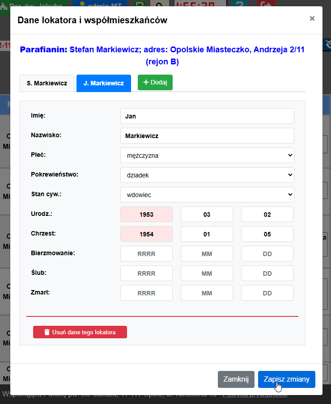Click the Bierzmowanie year RRRR field
This screenshot has height=404, width=331.
146,254
